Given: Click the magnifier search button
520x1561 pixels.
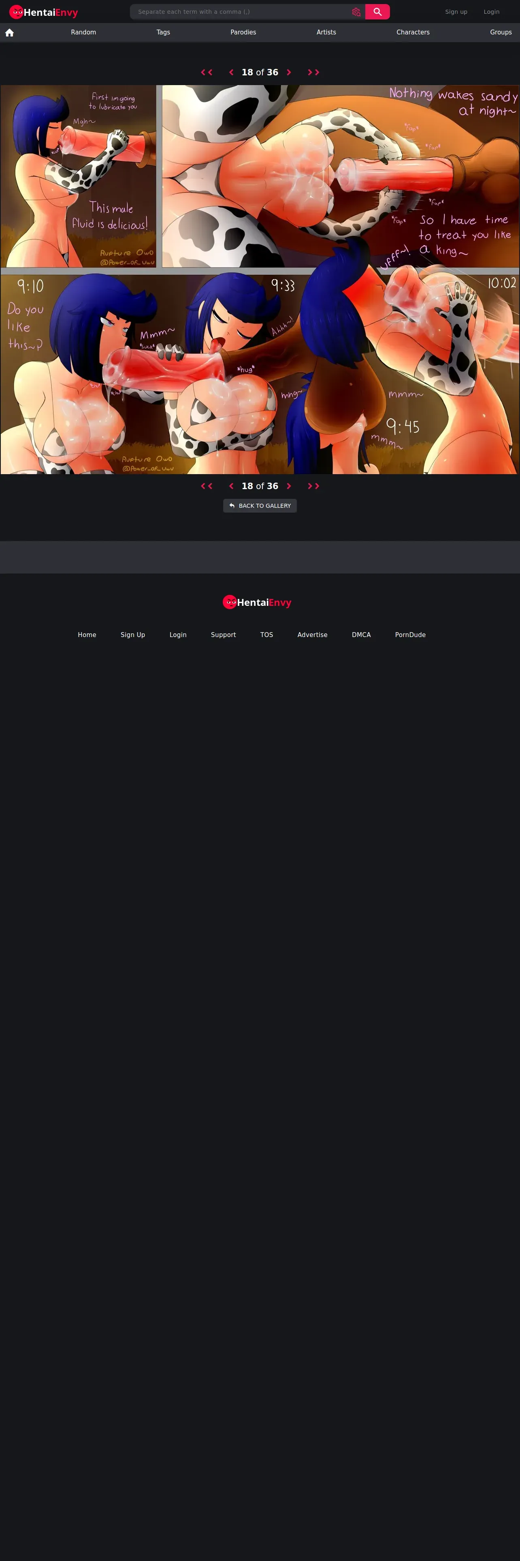Looking at the screenshot, I should [x=377, y=12].
